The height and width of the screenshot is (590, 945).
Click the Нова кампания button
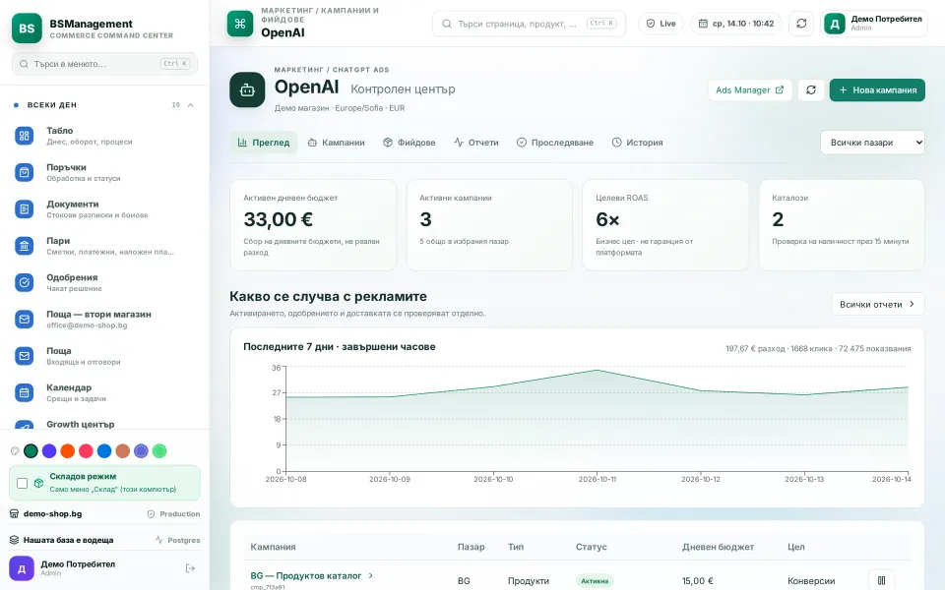(877, 89)
